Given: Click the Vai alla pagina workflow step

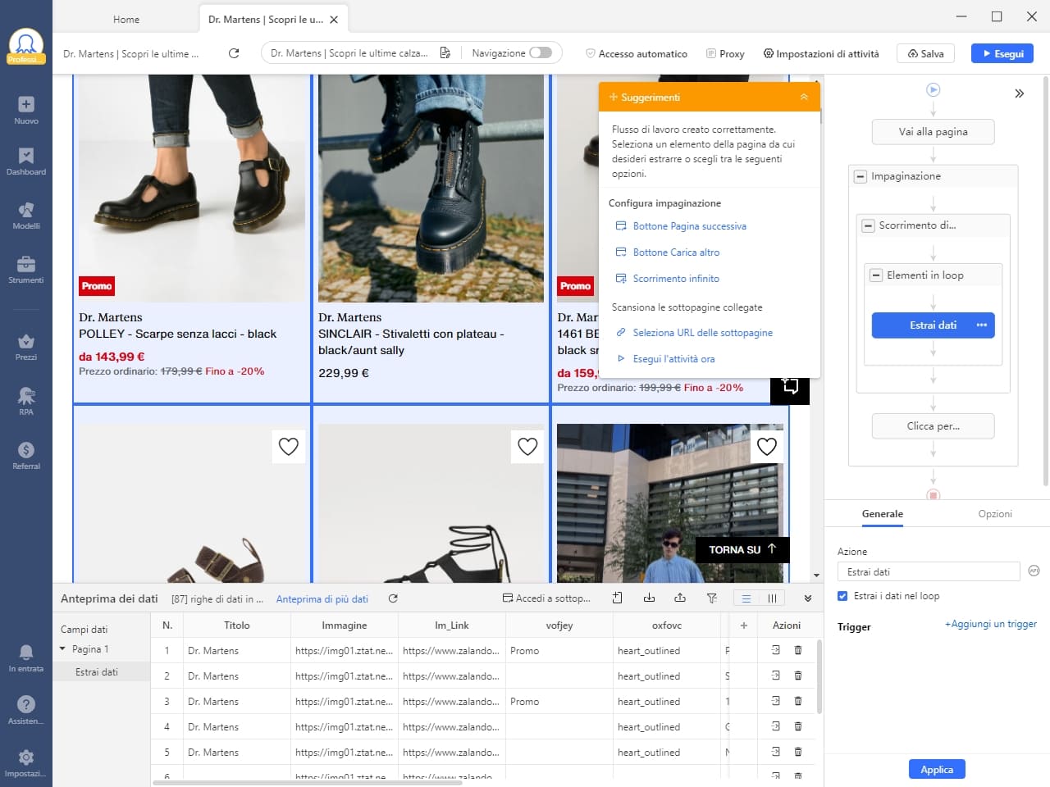Looking at the screenshot, I should point(933,131).
